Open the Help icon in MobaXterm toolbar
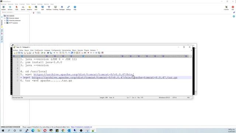This screenshot has height=133, width=236. tap(75, 8)
